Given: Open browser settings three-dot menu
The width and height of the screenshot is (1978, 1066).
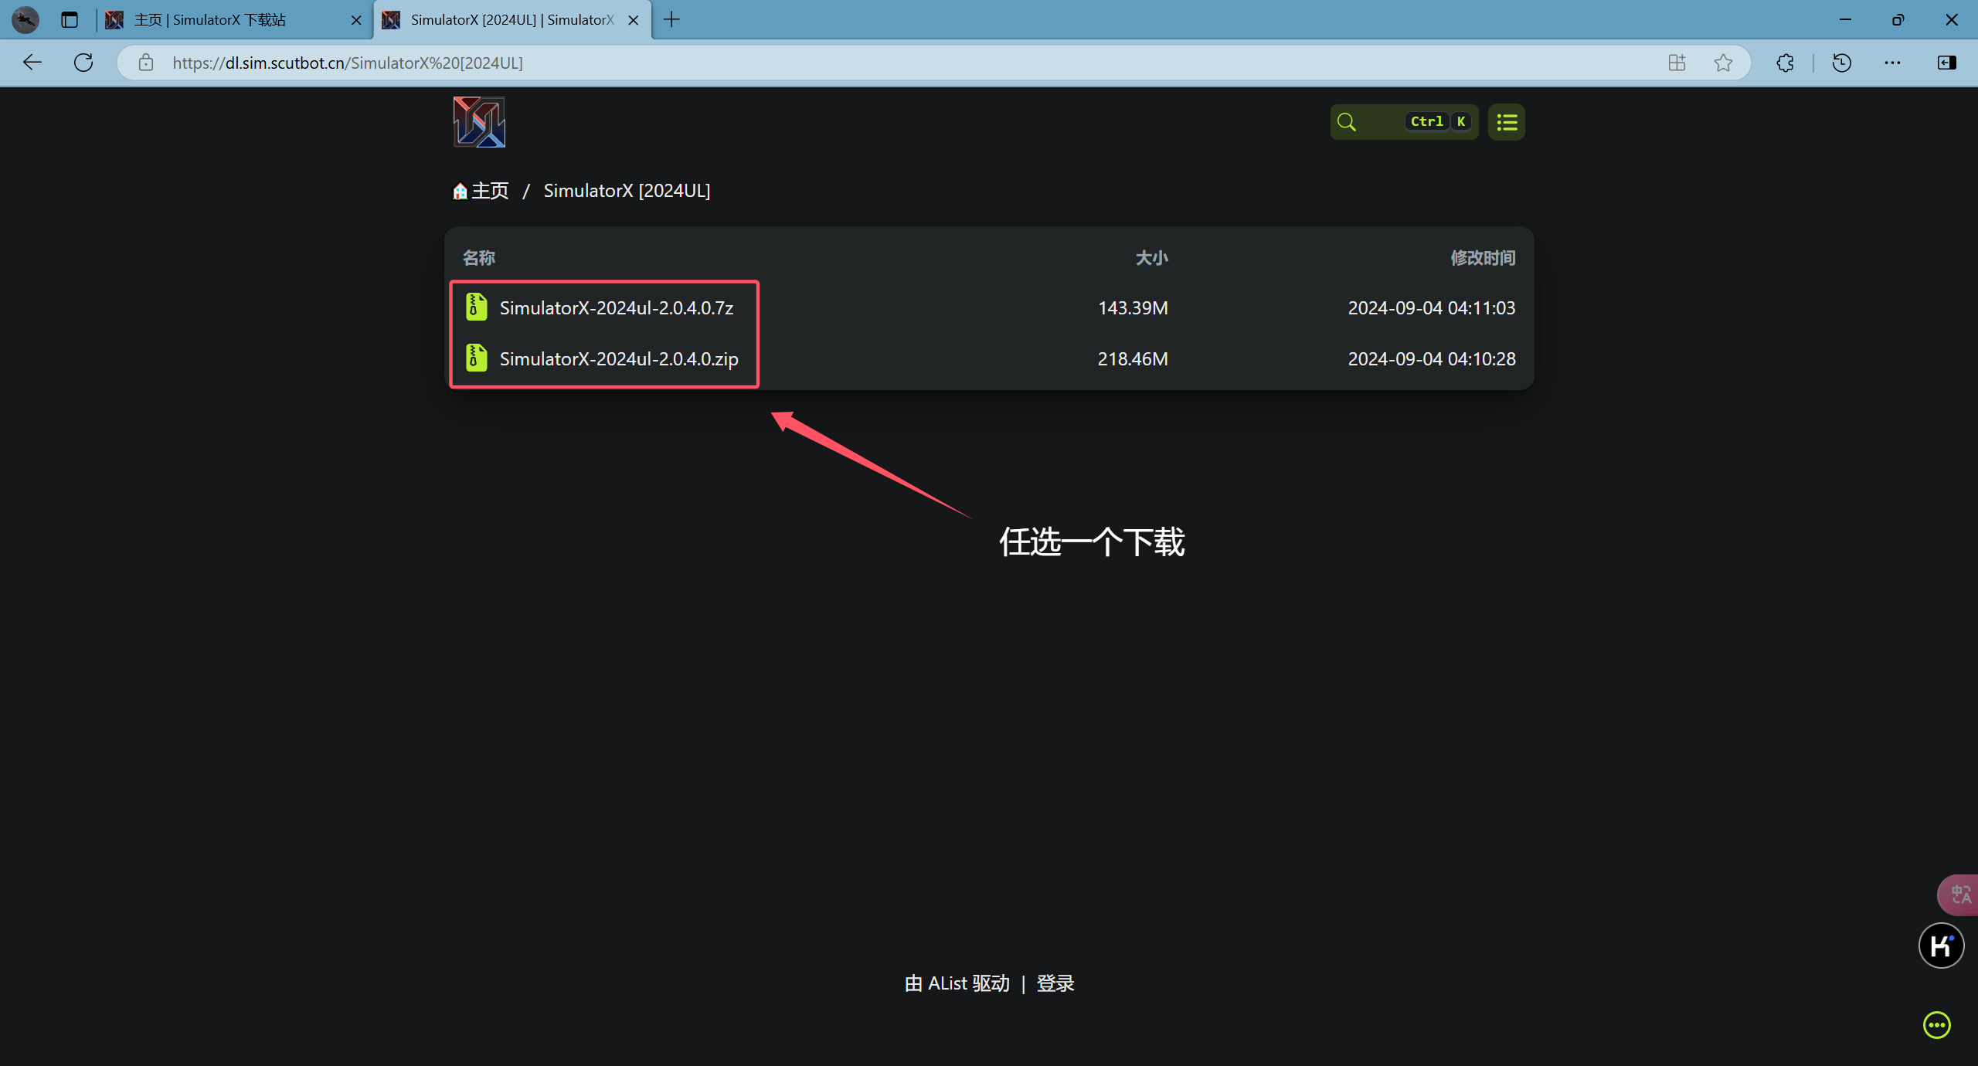Looking at the screenshot, I should click(x=1893, y=62).
